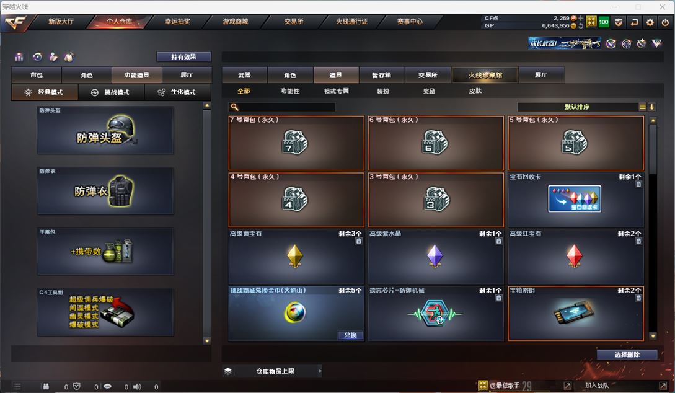Select 挑战模式 mode toggle
Image resolution: width=675 pixels, height=393 pixels.
point(111,92)
